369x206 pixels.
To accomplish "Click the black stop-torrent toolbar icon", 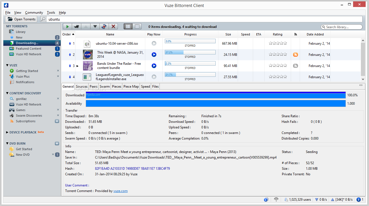I will 76,27.
